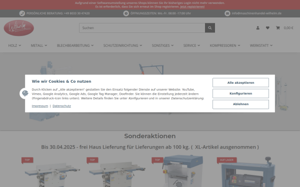
Task: Open the shopping cart icon
Action: point(278,28)
